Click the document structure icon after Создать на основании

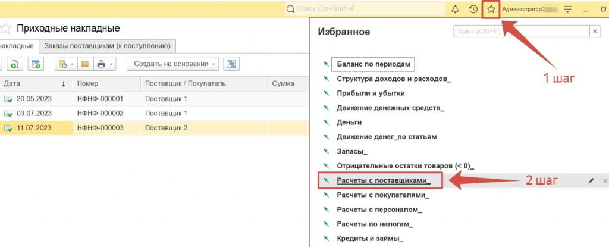[232, 64]
